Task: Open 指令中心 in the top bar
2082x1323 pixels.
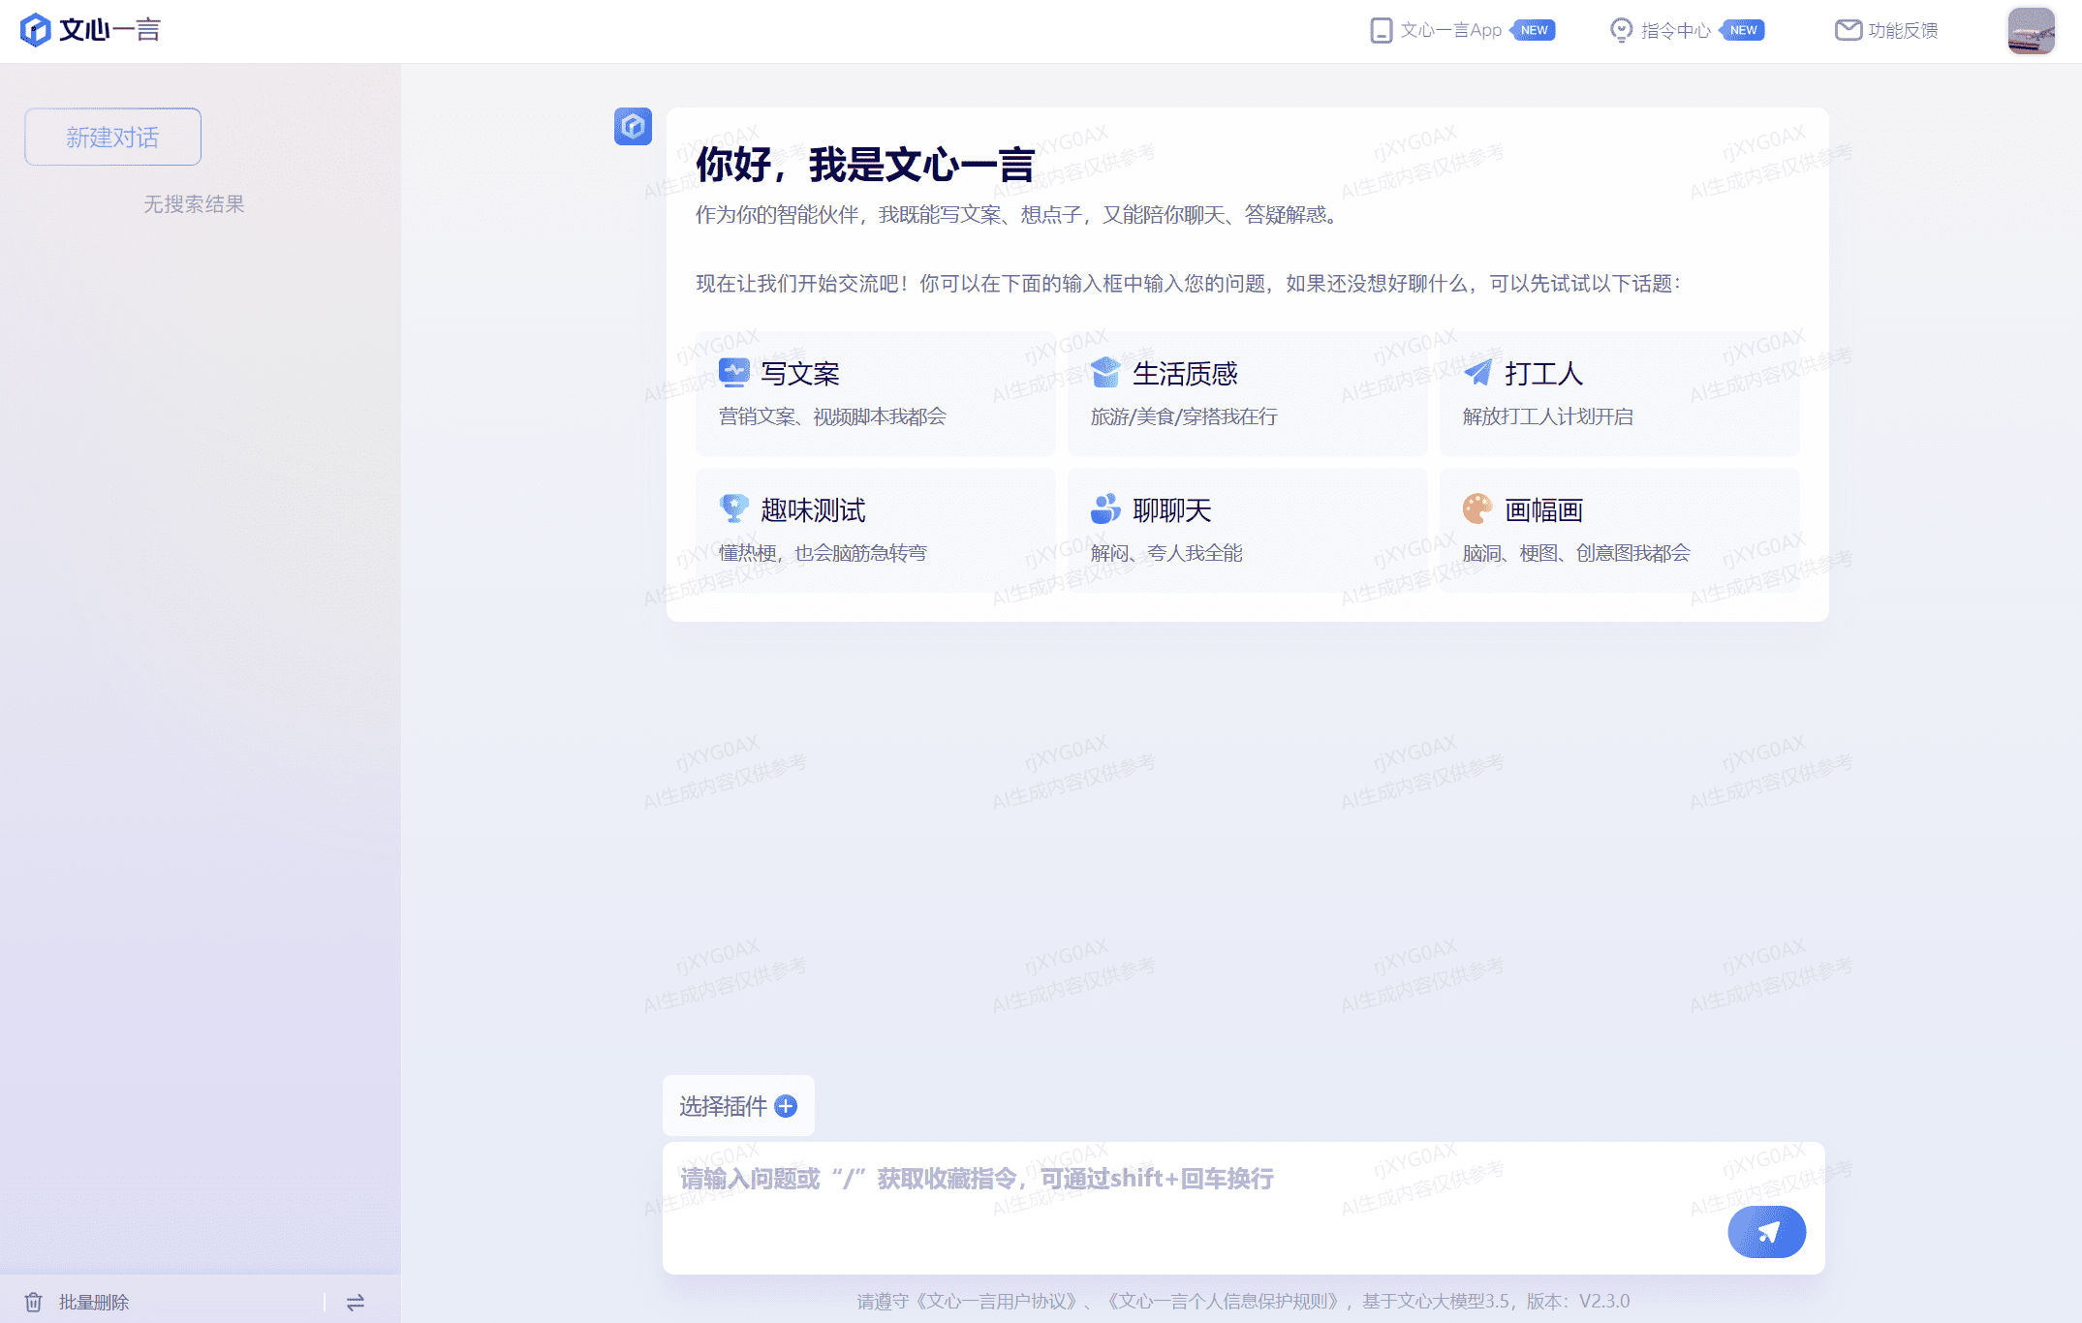Action: (x=1674, y=30)
